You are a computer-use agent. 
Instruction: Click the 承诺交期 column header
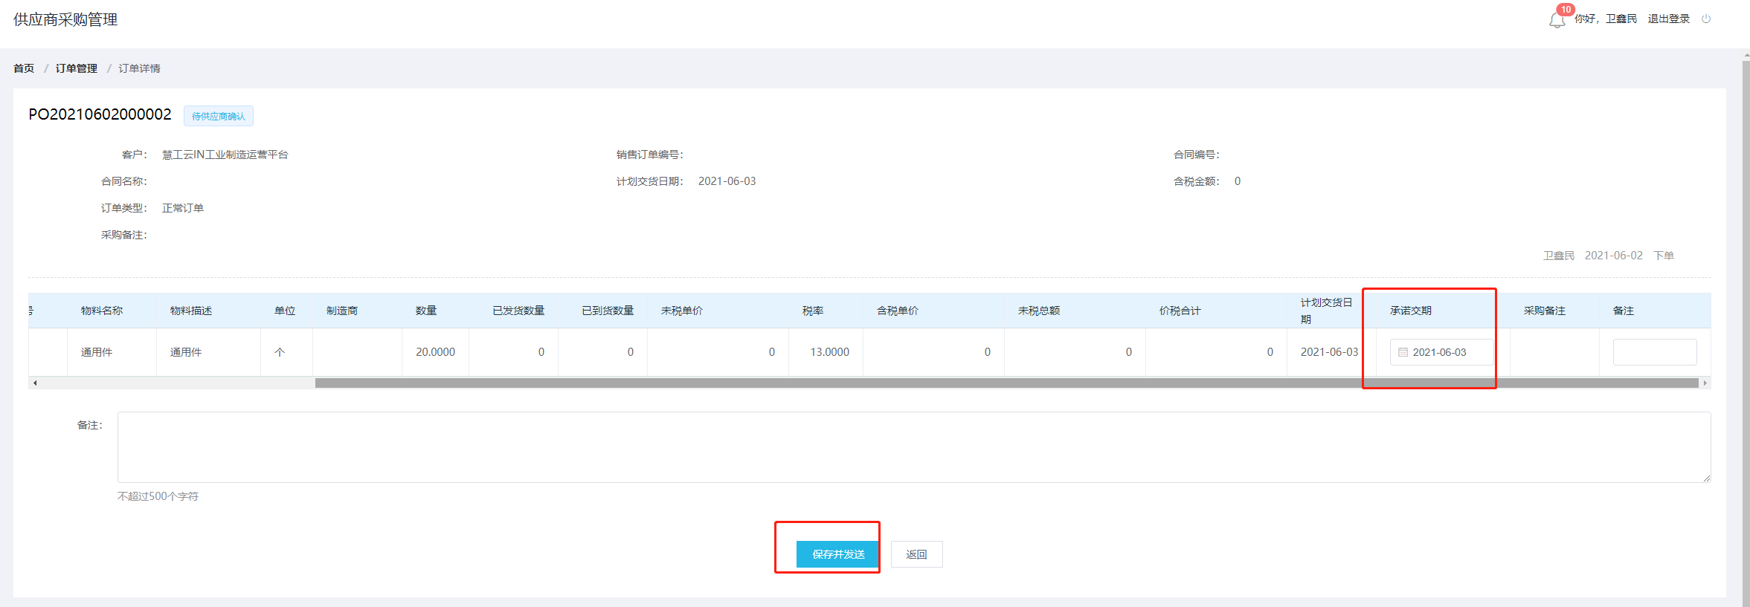pyautogui.click(x=1410, y=311)
